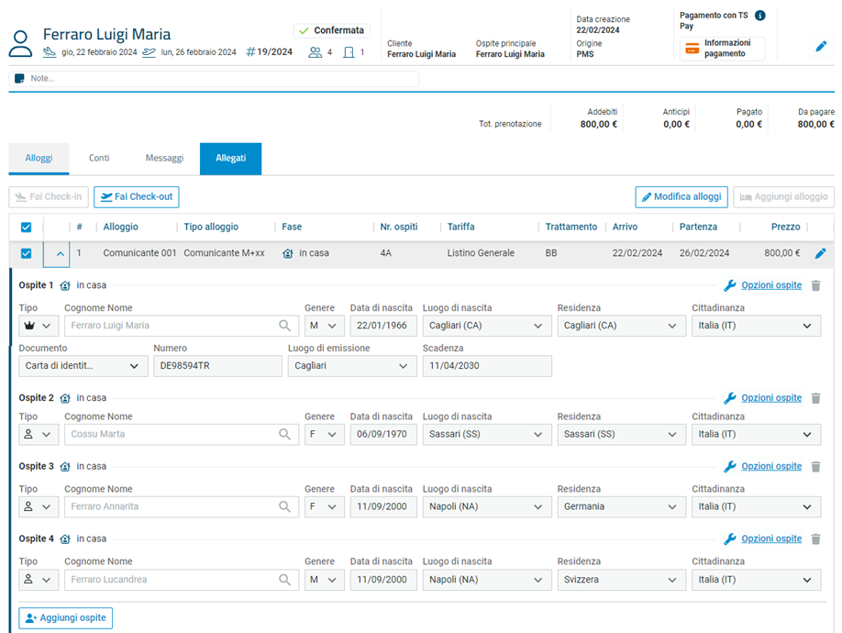The height and width of the screenshot is (633, 842).
Task: Click house icon next to Ospite 1
Action: [x=65, y=285]
